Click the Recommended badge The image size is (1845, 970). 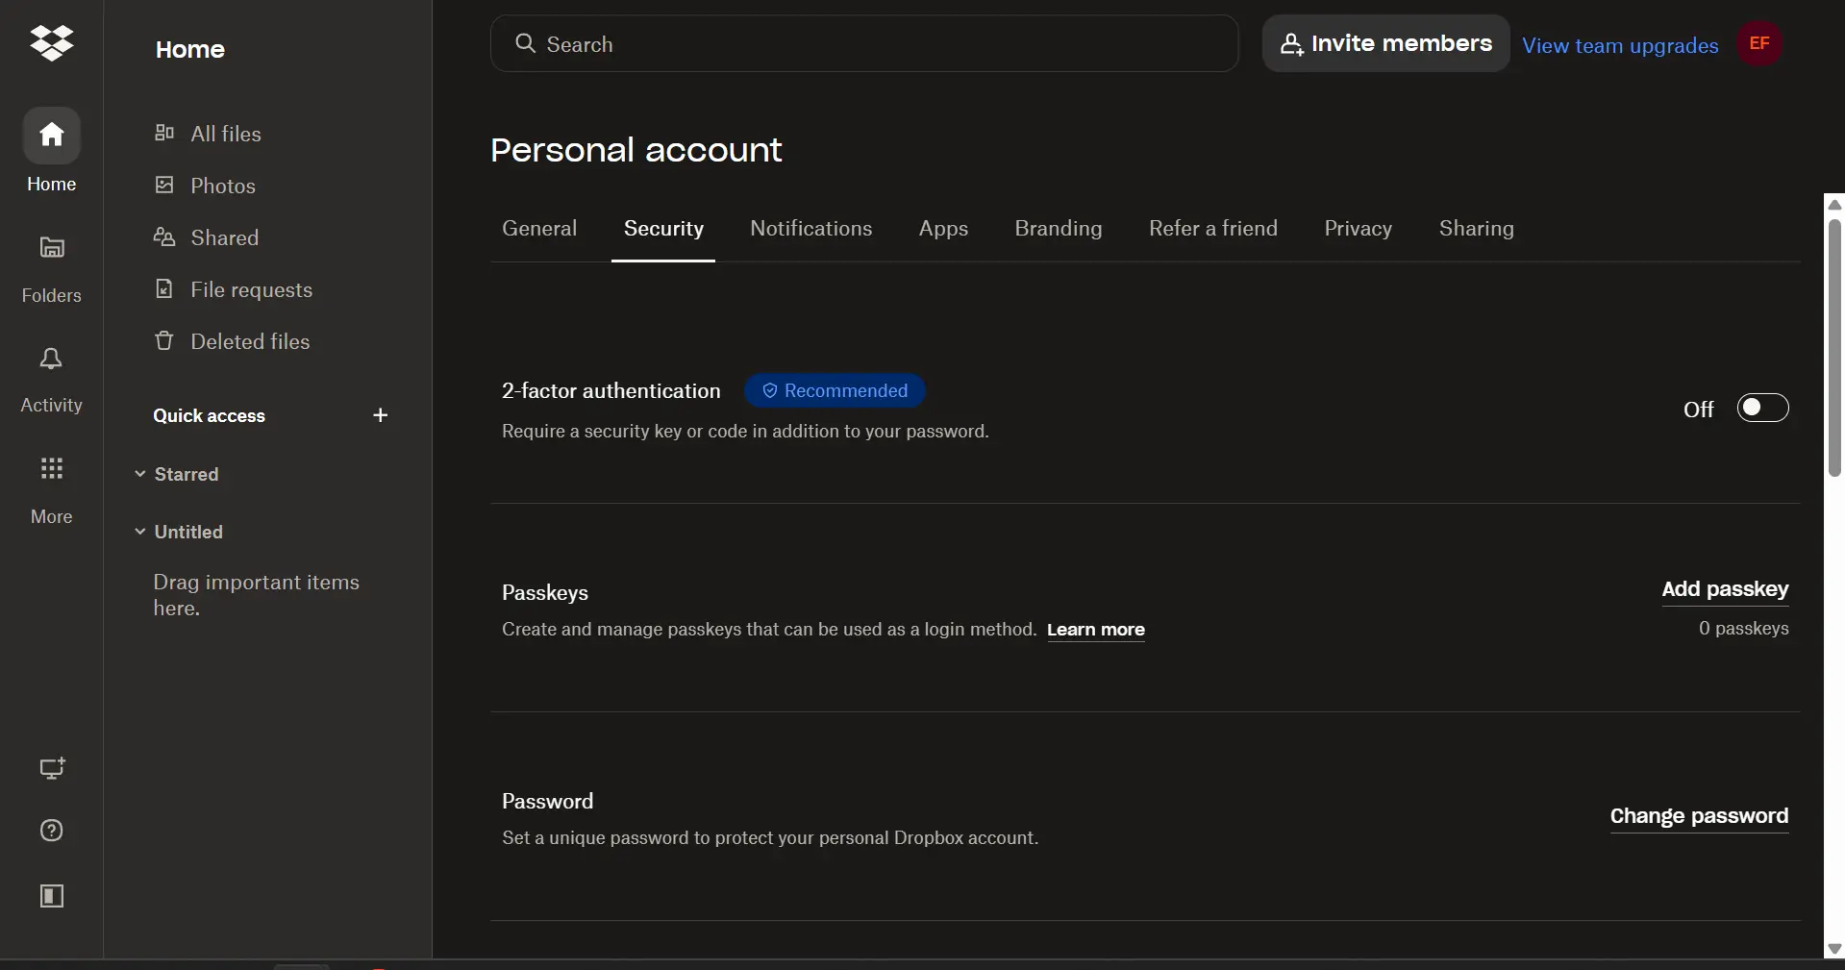(835, 391)
